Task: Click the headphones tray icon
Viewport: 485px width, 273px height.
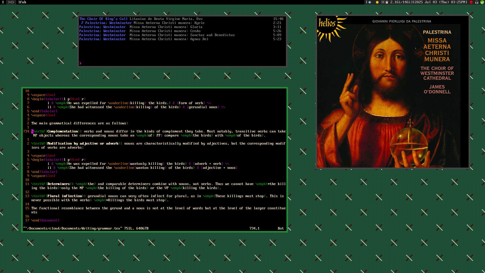Action: tap(477, 2)
